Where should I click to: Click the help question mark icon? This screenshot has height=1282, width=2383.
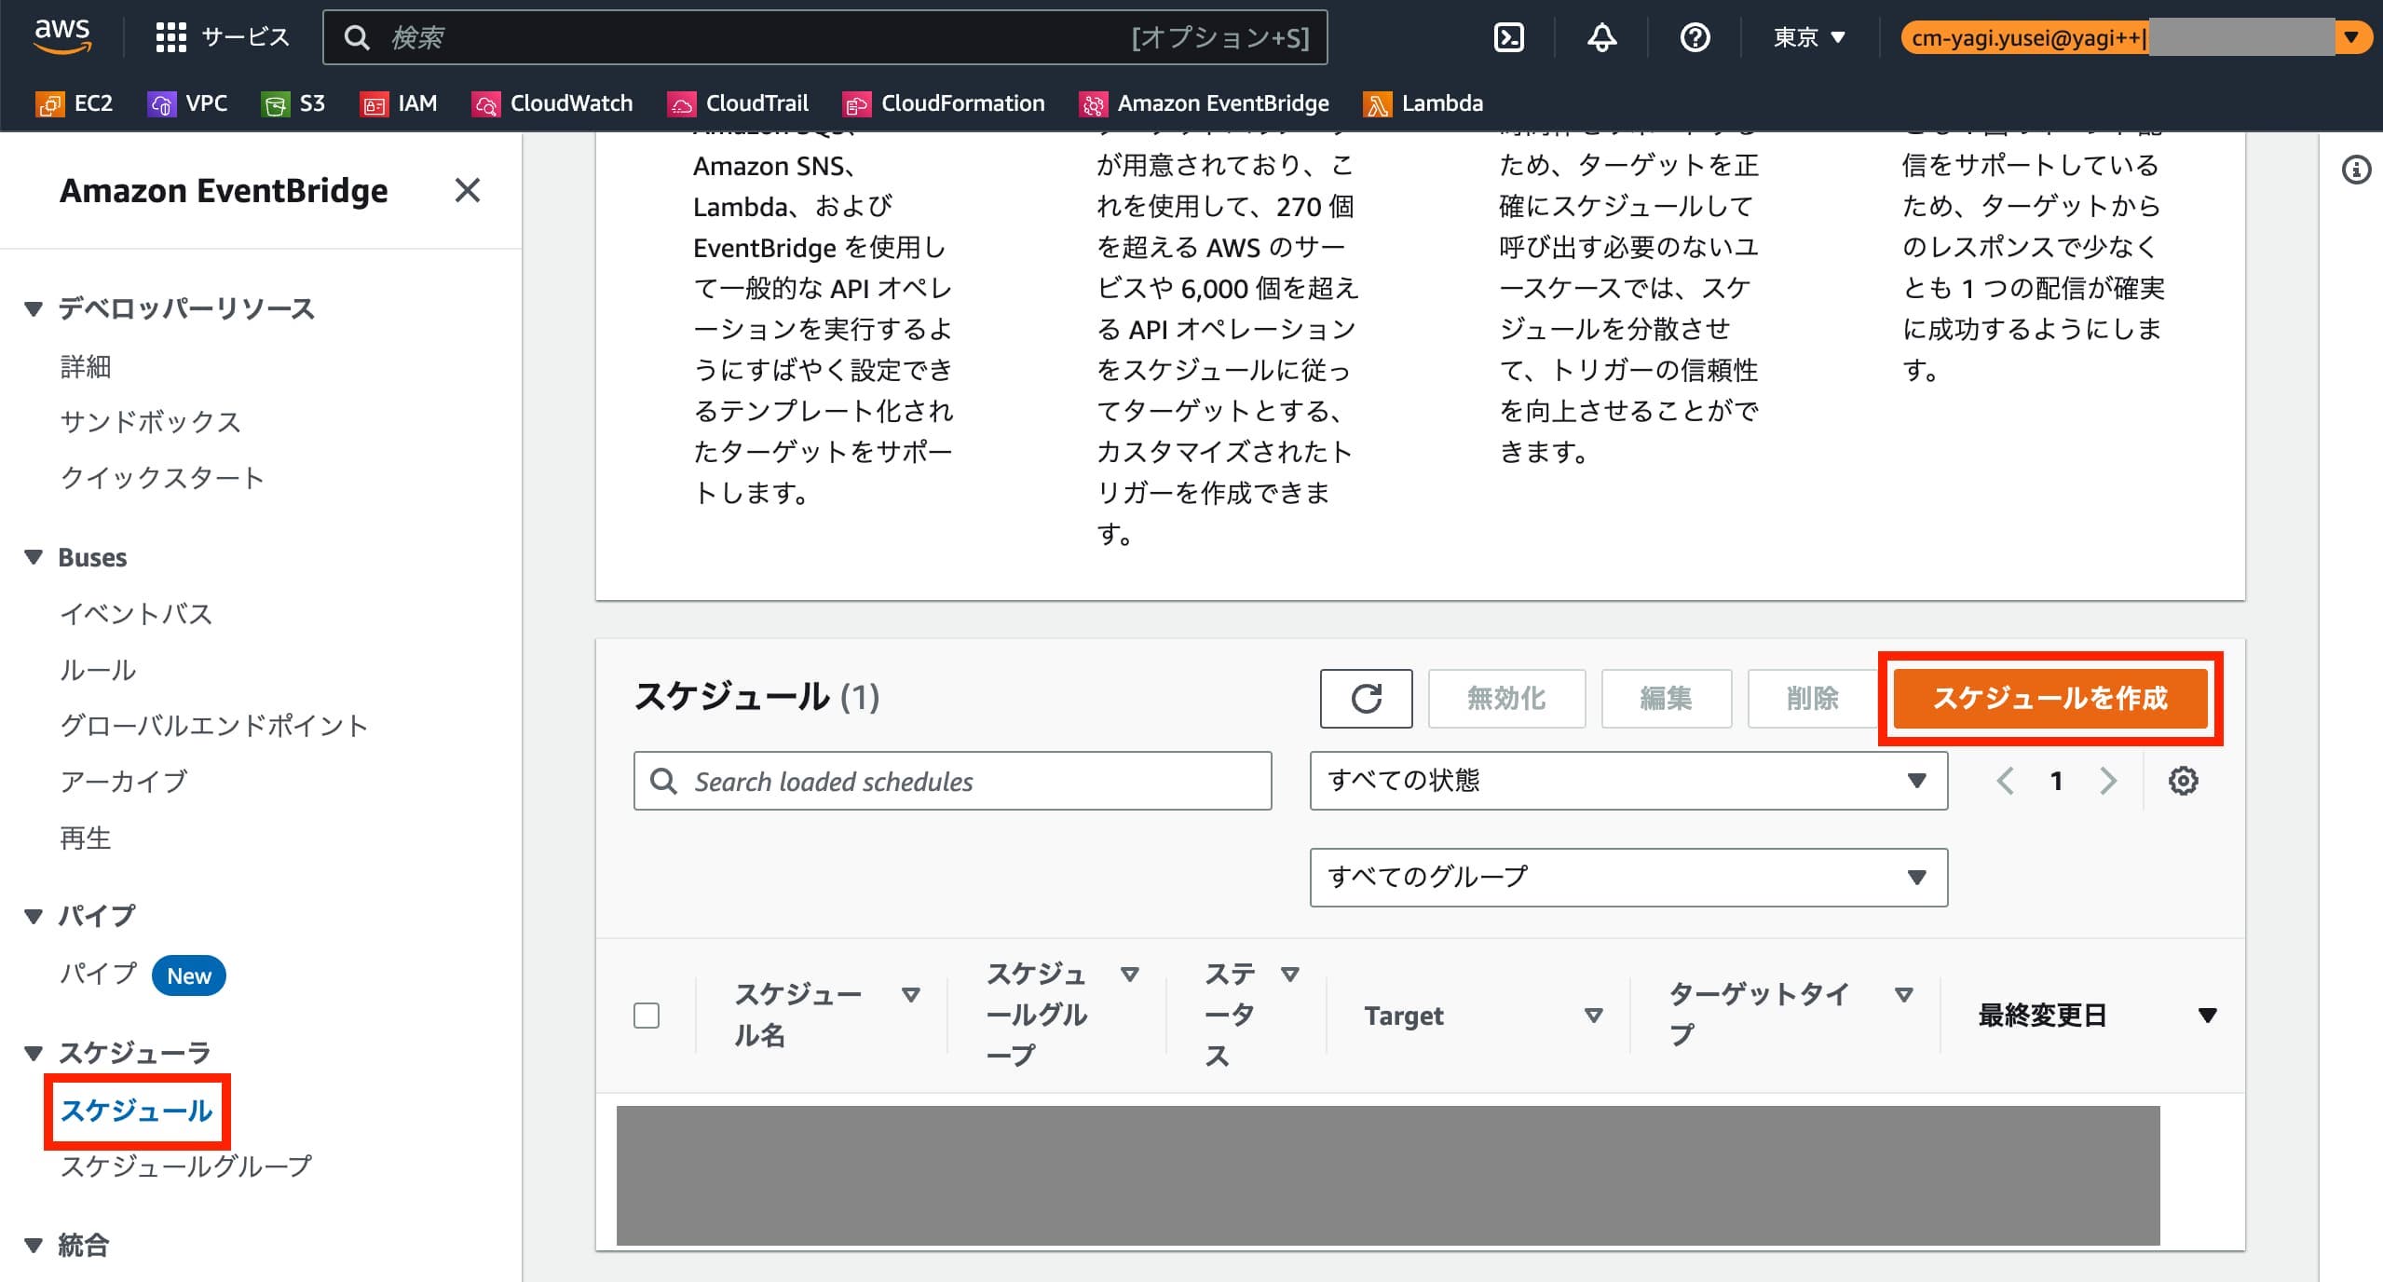click(1695, 37)
